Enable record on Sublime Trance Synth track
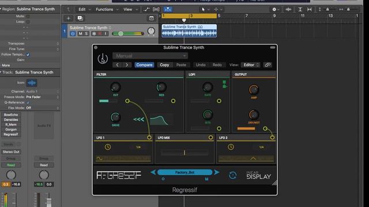Viewport: 369px width, 207px height. (x=100, y=34)
